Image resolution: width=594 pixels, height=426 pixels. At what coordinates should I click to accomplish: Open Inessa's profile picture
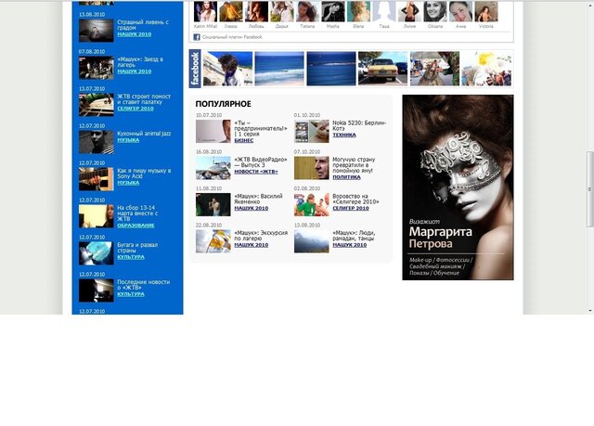[231, 11]
